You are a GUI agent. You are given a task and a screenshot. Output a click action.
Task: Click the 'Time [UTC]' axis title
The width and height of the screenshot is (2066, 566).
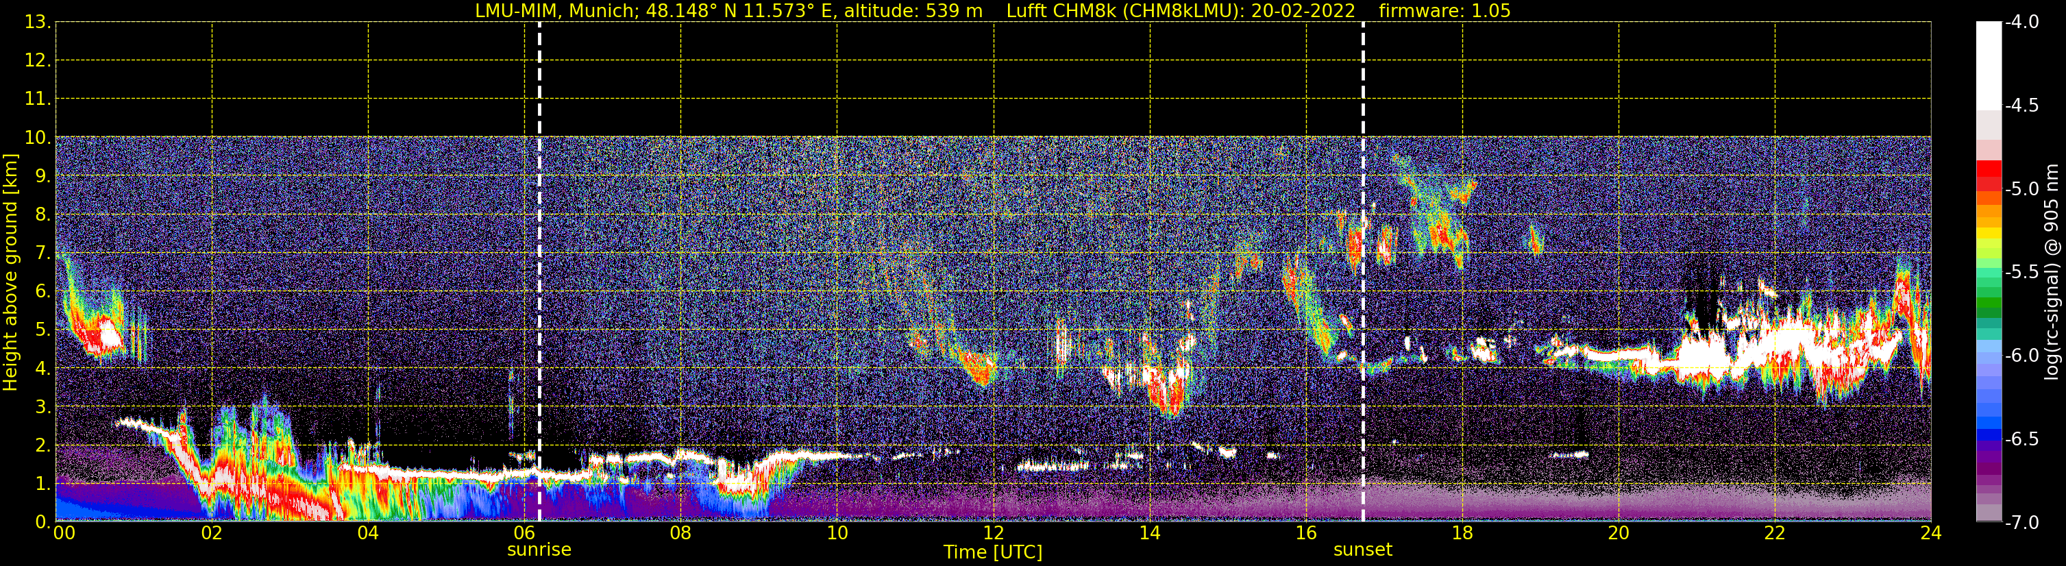993,552
